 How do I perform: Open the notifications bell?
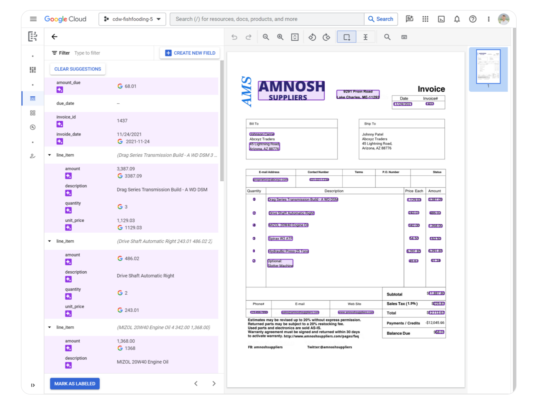[457, 19]
